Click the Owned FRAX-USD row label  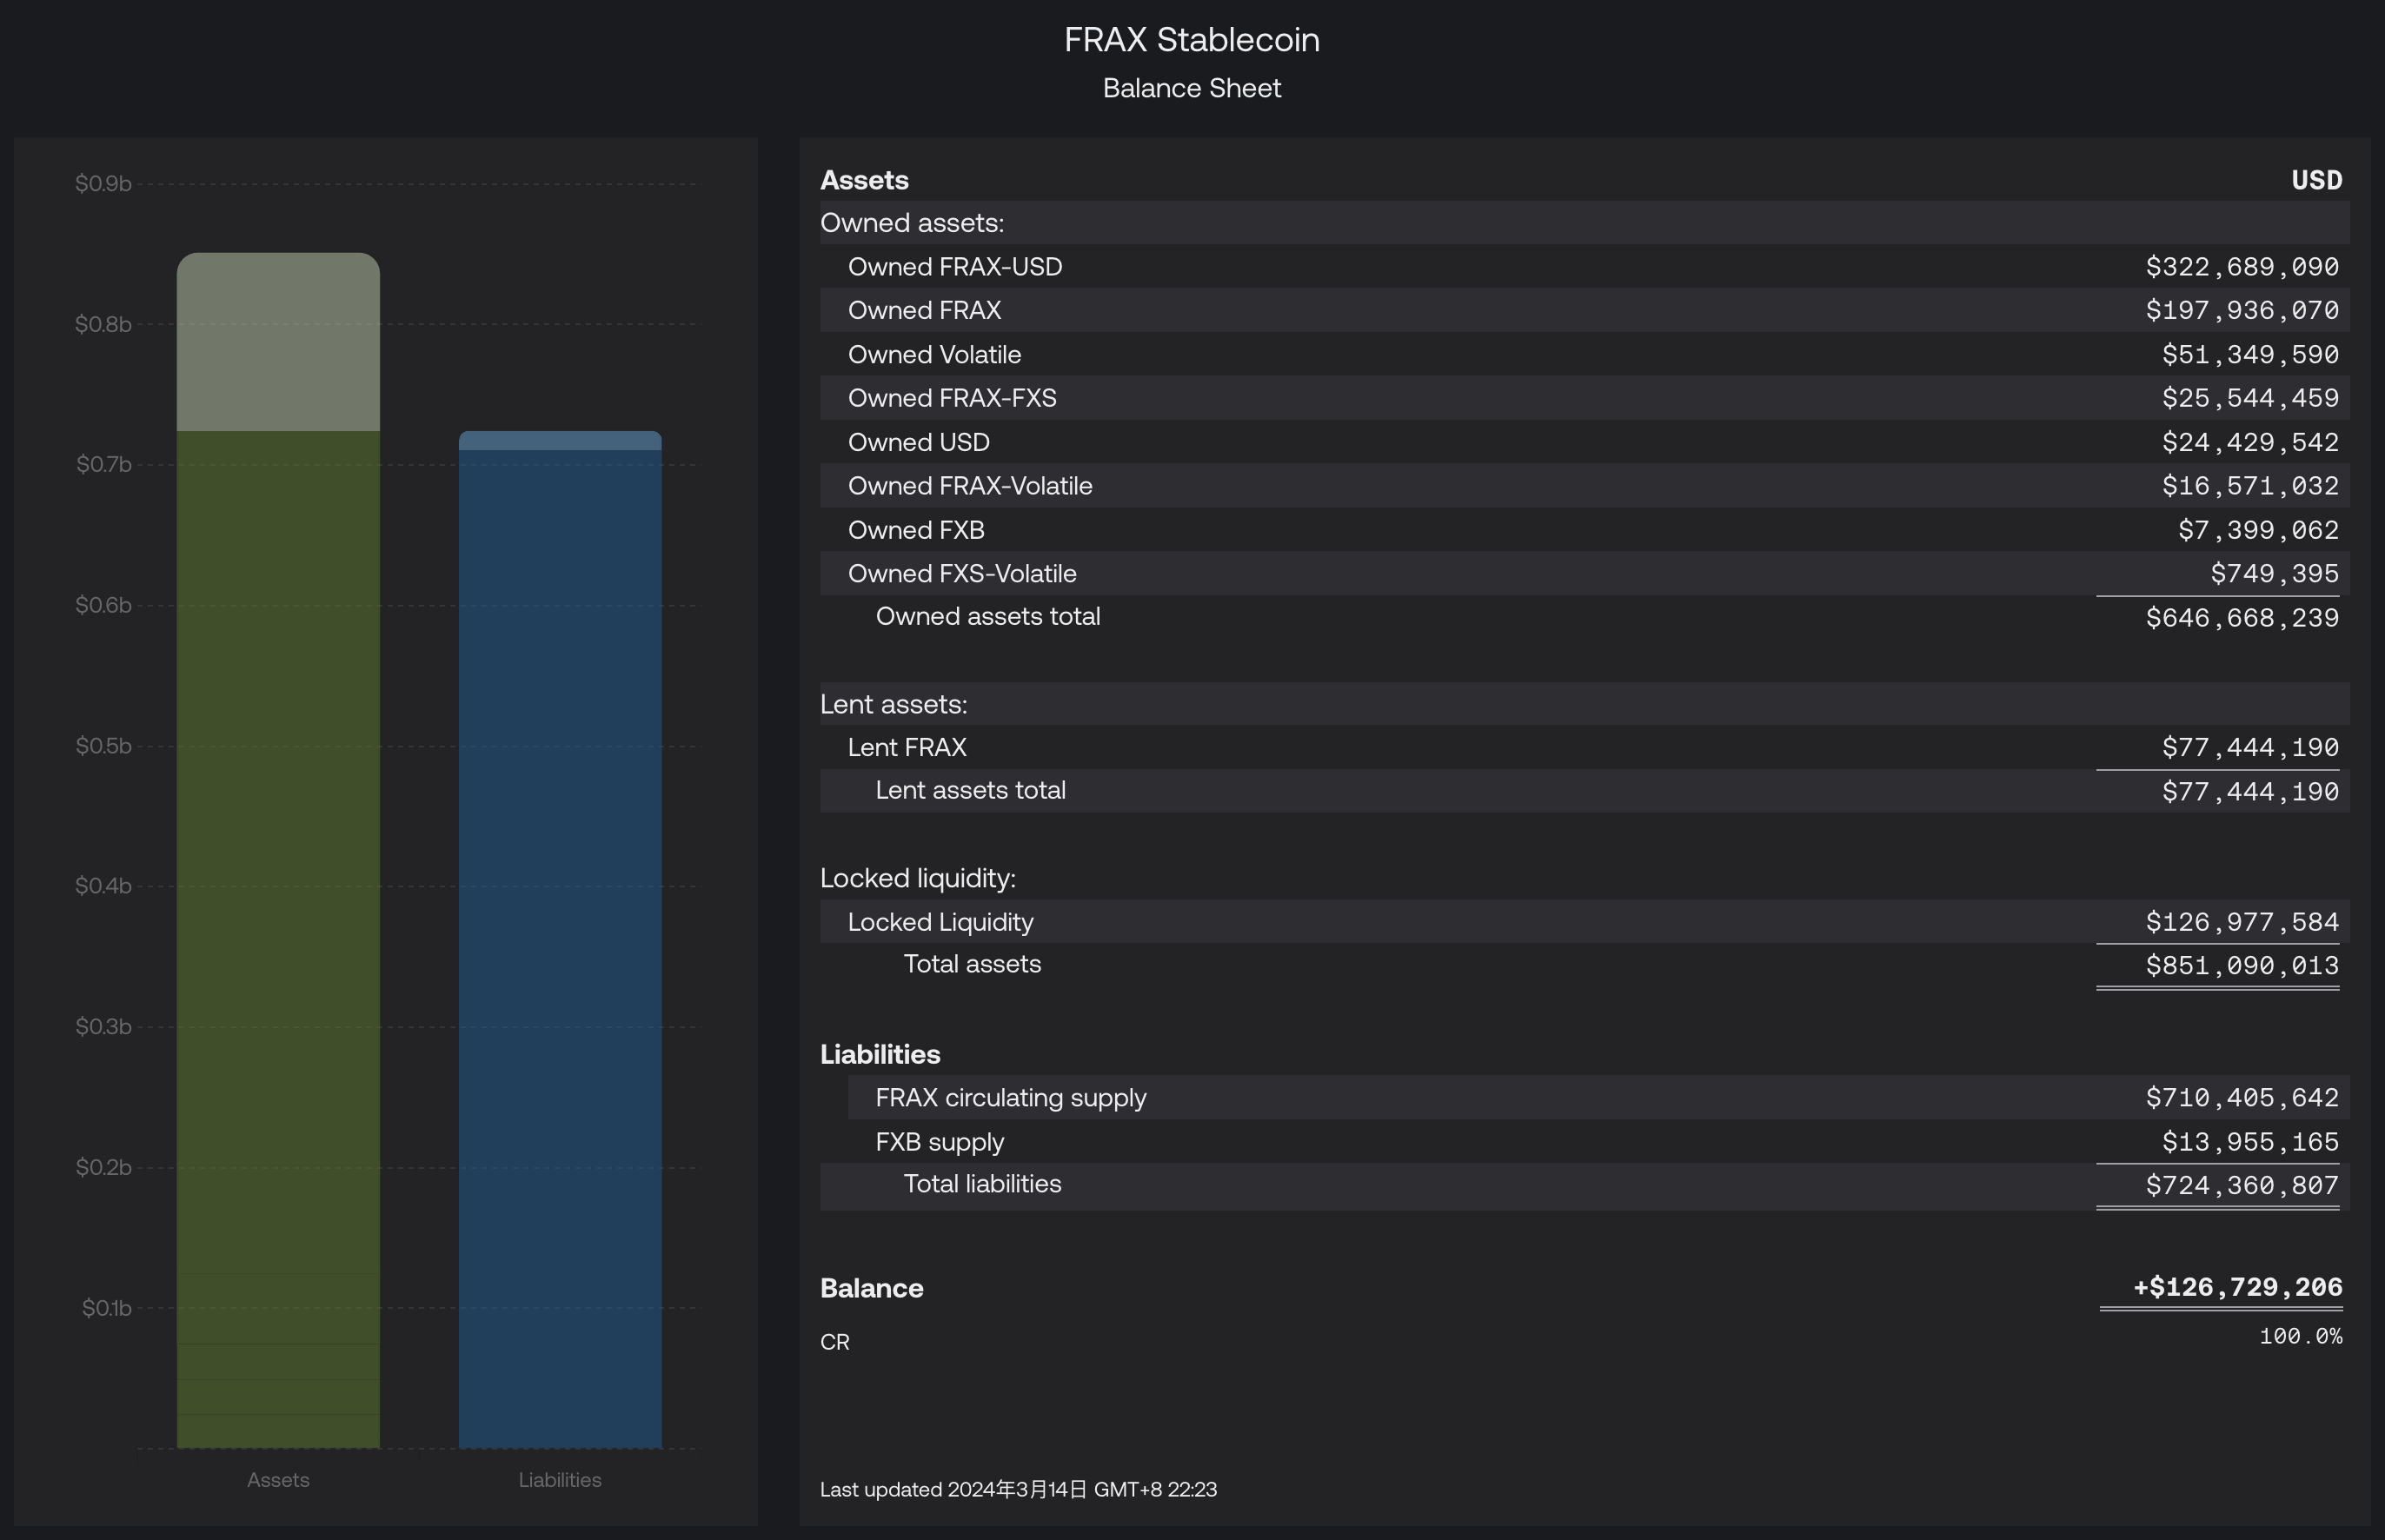point(955,267)
